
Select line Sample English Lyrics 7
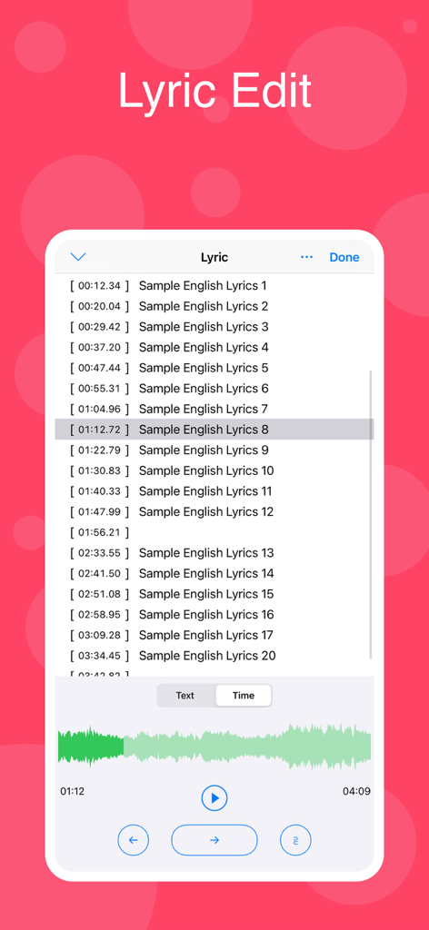pyautogui.click(x=204, y=409)
